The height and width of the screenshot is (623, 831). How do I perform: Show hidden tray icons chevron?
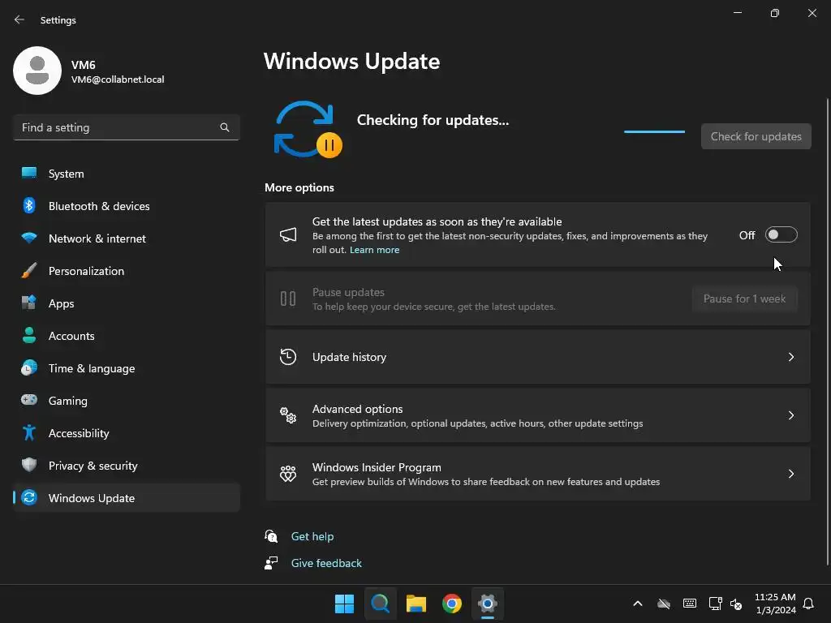(x=638, y=604)
